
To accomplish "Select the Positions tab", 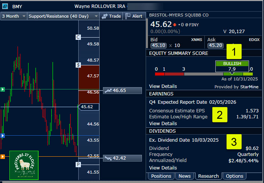I will coord(161,176).
